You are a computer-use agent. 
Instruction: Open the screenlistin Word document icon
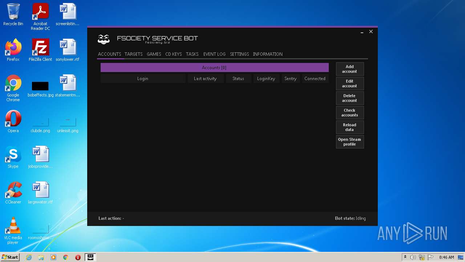click(x=68, y=15)
